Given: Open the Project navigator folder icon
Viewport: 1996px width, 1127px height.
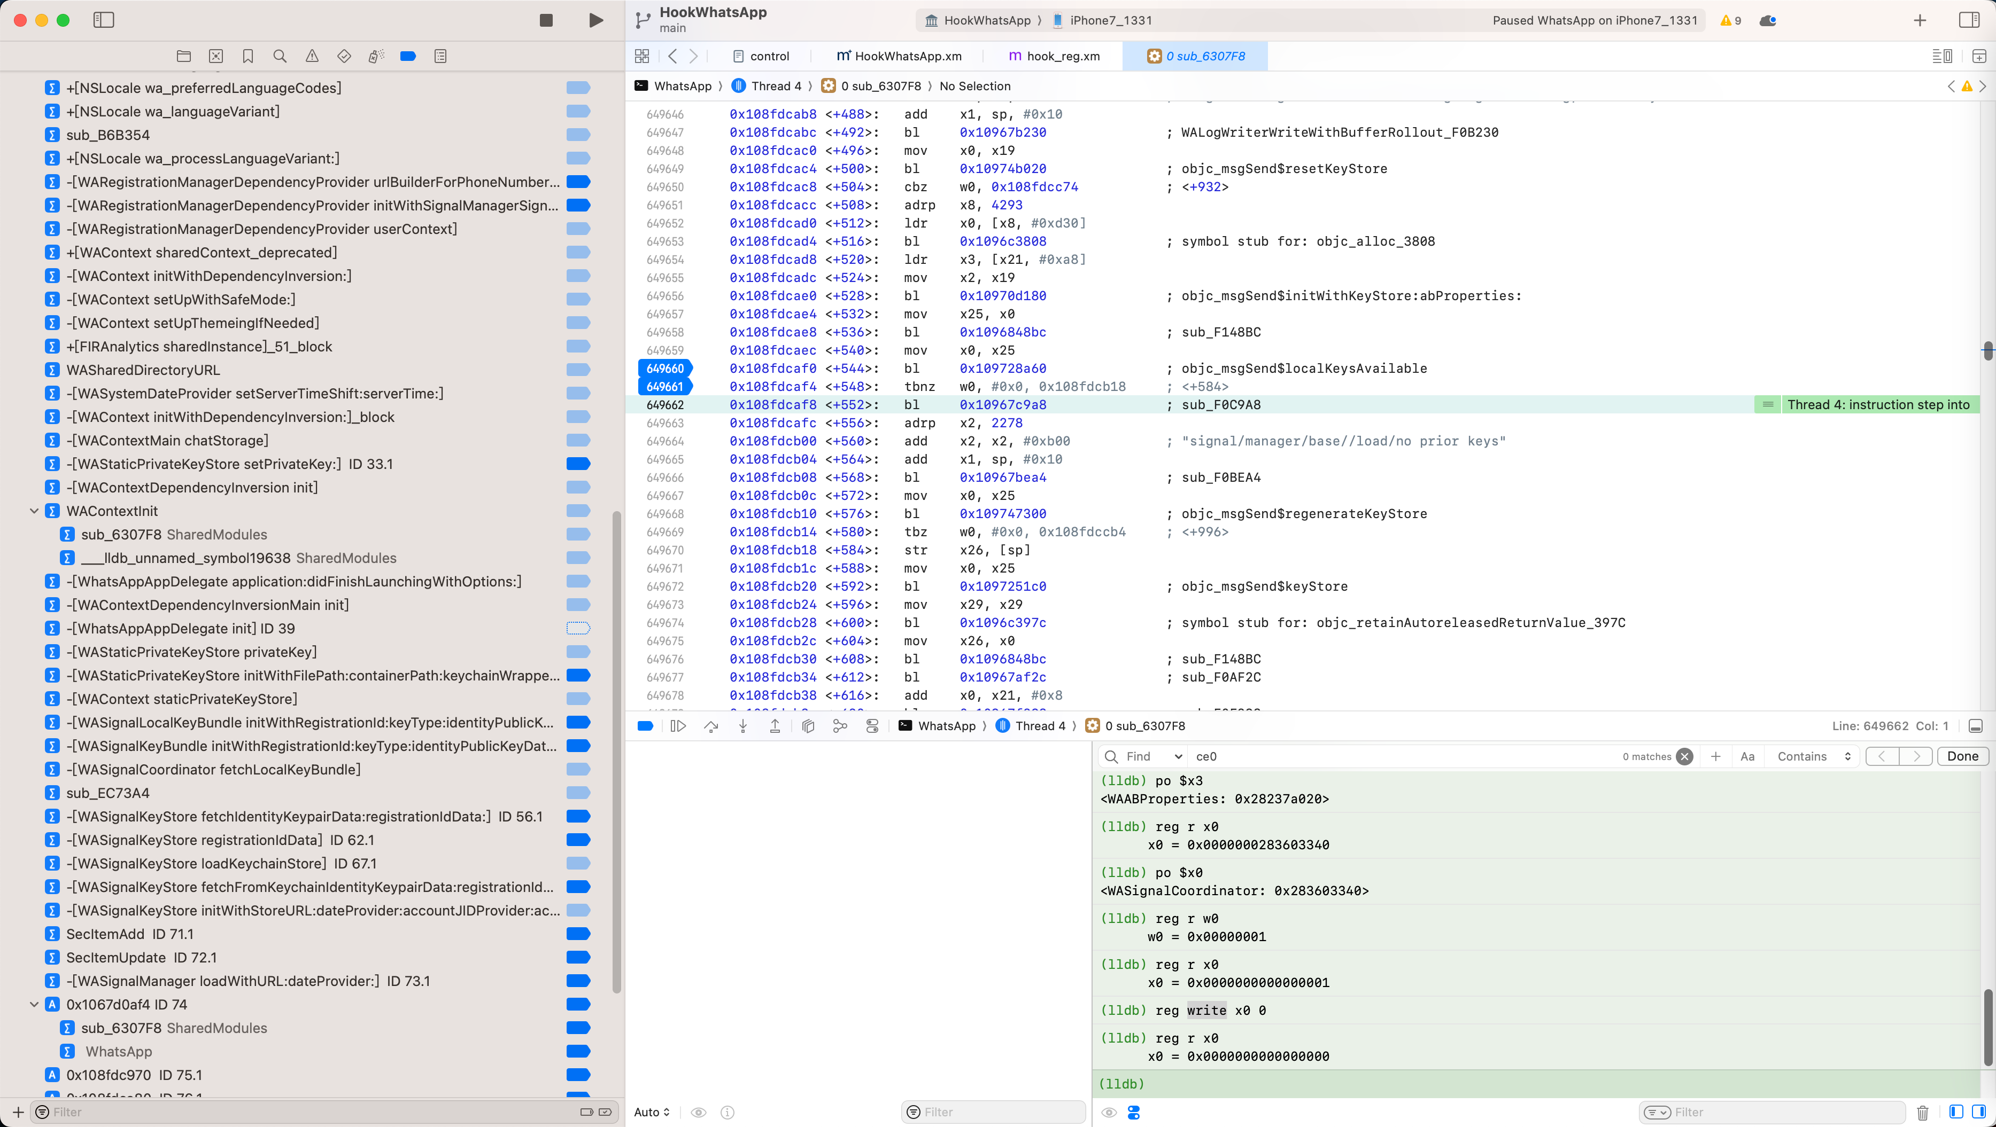Looking at the screenshot, I should [184, 56].
